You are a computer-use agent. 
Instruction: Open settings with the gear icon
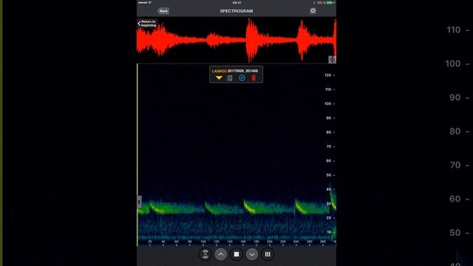point(313,11)
